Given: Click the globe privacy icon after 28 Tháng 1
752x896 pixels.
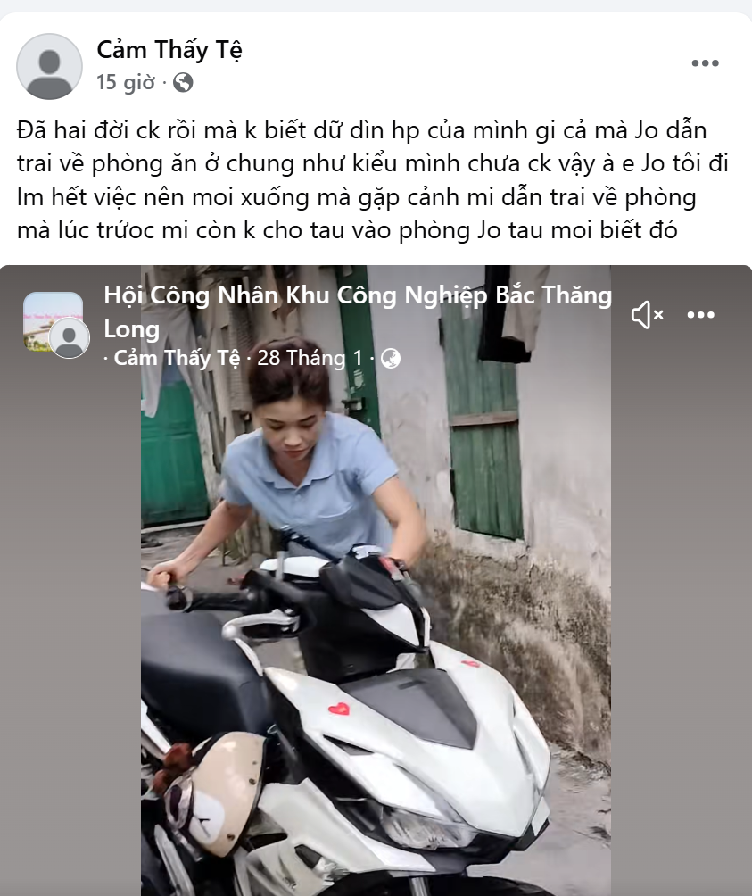Looking at the screenshot, I should (x=391, y=358).
